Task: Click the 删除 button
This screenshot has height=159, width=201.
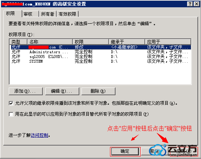Action: [x=98, y=91]
